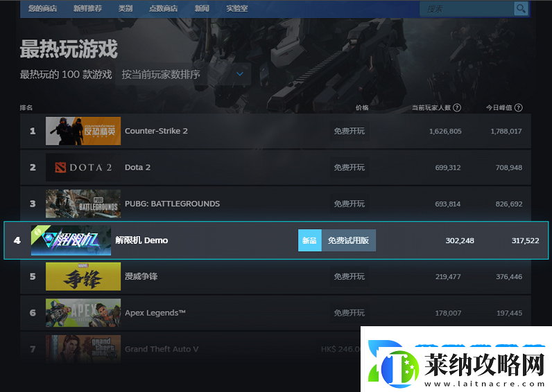
Task: Click the 解限机 Demo title
Action: (x=141, y=240)
